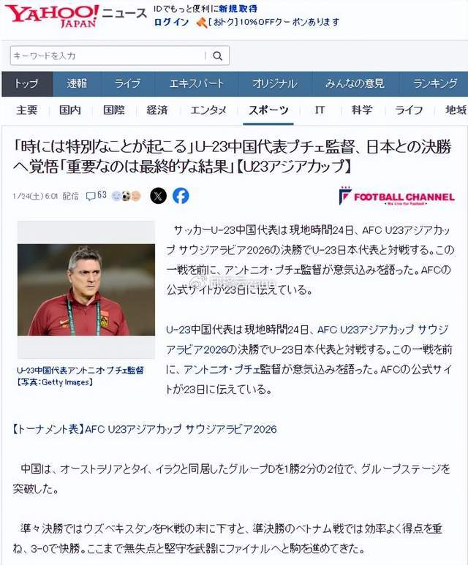Share article on X icon

click(158, 196)
